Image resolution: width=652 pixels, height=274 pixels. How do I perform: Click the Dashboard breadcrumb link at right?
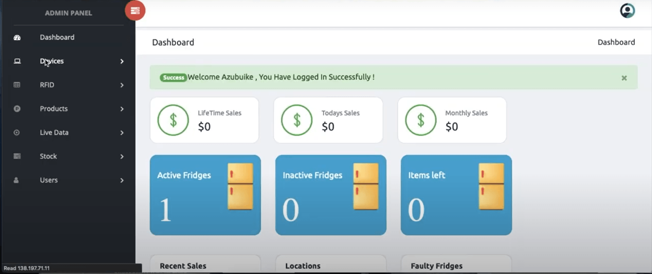tap(616, 42)
